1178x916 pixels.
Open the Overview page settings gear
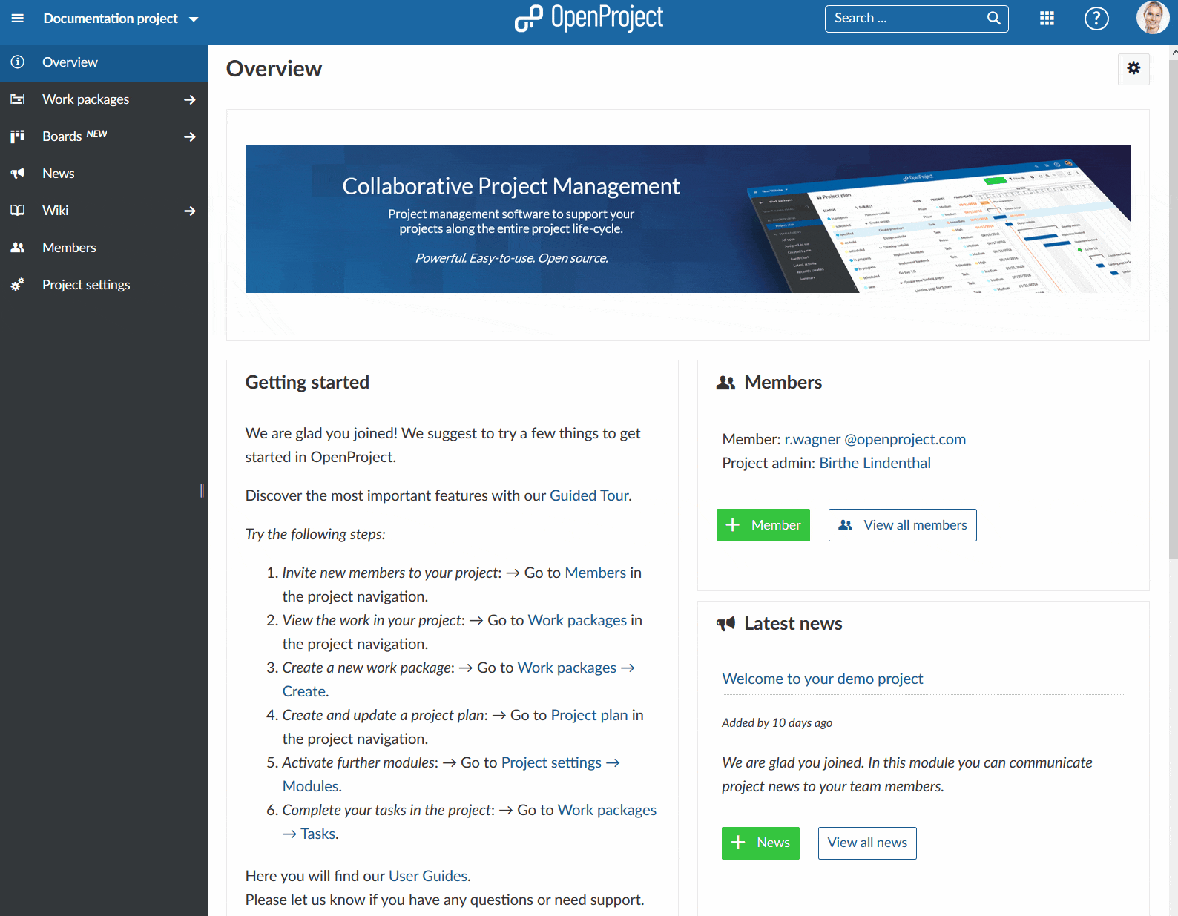(x=1133, y=68)
